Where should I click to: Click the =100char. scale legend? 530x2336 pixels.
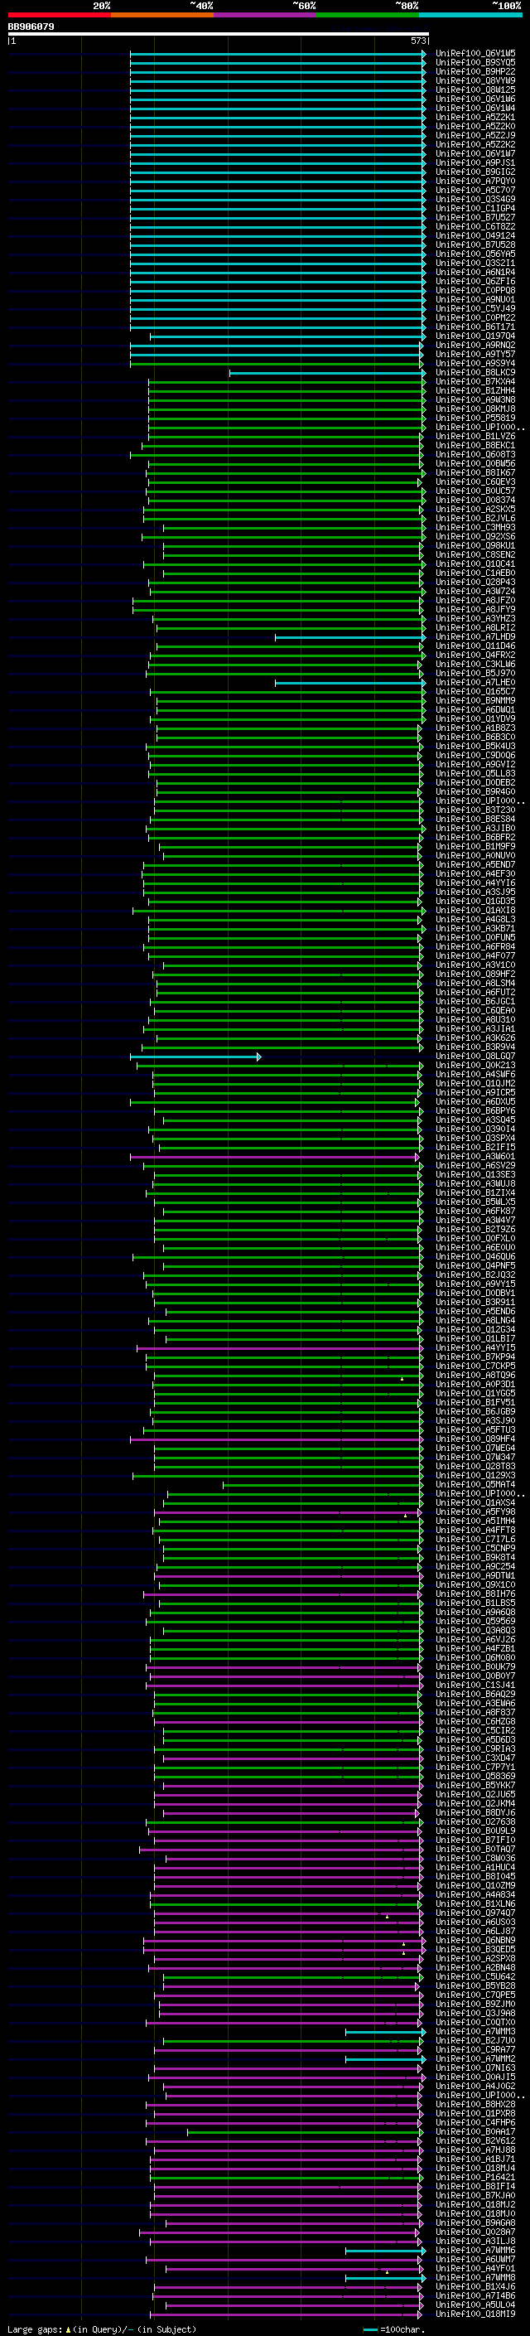pyautogui.click(x=395, y=2329)
